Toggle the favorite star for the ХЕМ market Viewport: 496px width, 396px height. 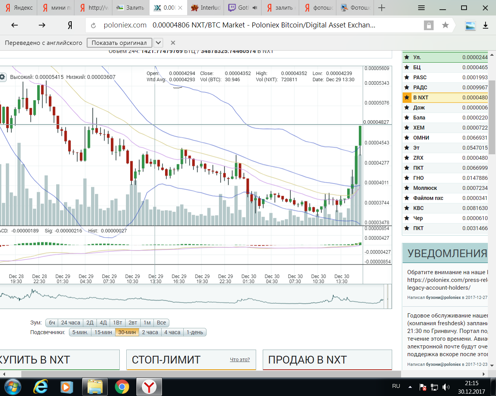point(407,128)
